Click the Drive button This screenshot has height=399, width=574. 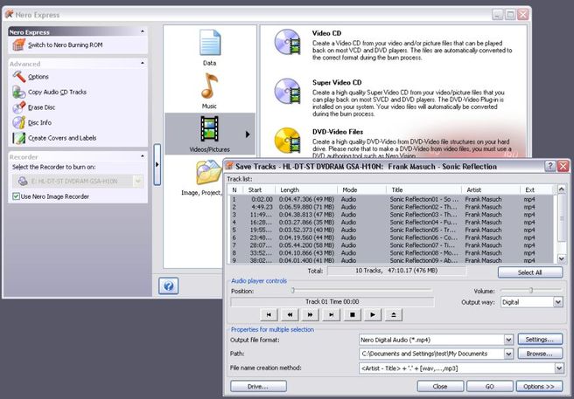(258, 386)
